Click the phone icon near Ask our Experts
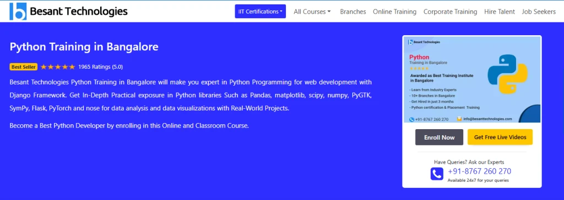Screen dimensions: 564x200 [x=437, y=174]
